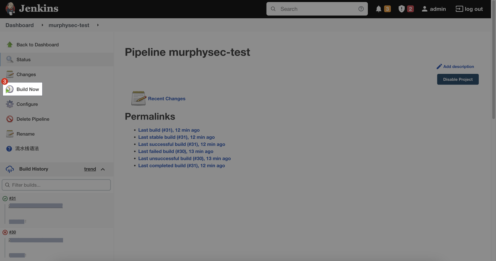This screenshot has height=261, width=496.
Task: Open the murphysec-test breadcrumb dropdown arrow
Action: [98, 25]
